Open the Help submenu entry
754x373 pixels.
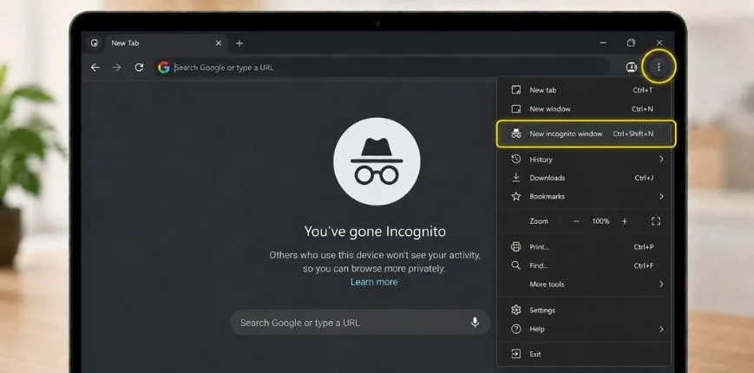584,330
